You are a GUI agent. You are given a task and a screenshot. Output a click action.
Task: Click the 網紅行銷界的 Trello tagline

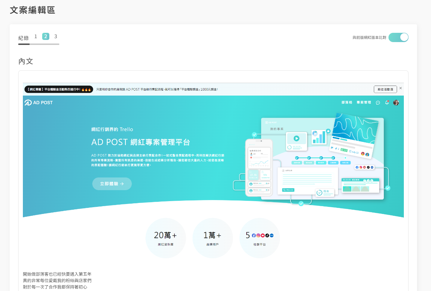112,129
